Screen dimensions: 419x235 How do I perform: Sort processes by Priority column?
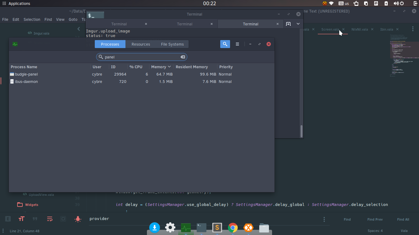point(226,67)
